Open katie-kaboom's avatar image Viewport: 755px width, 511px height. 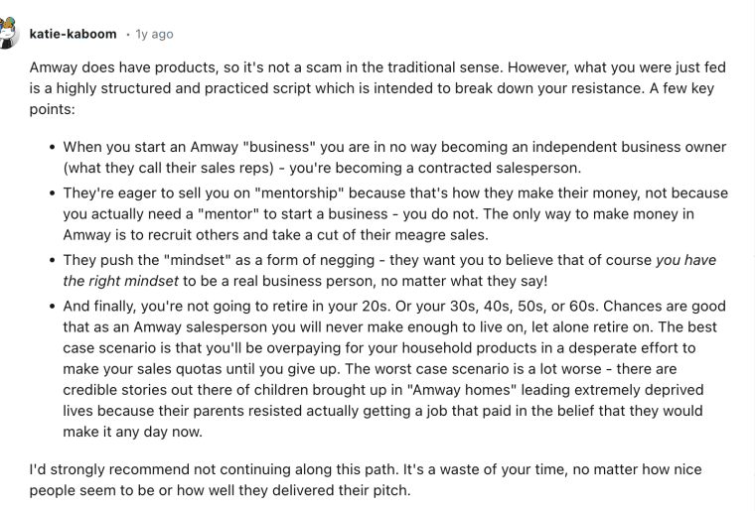[x=8, y=33]
